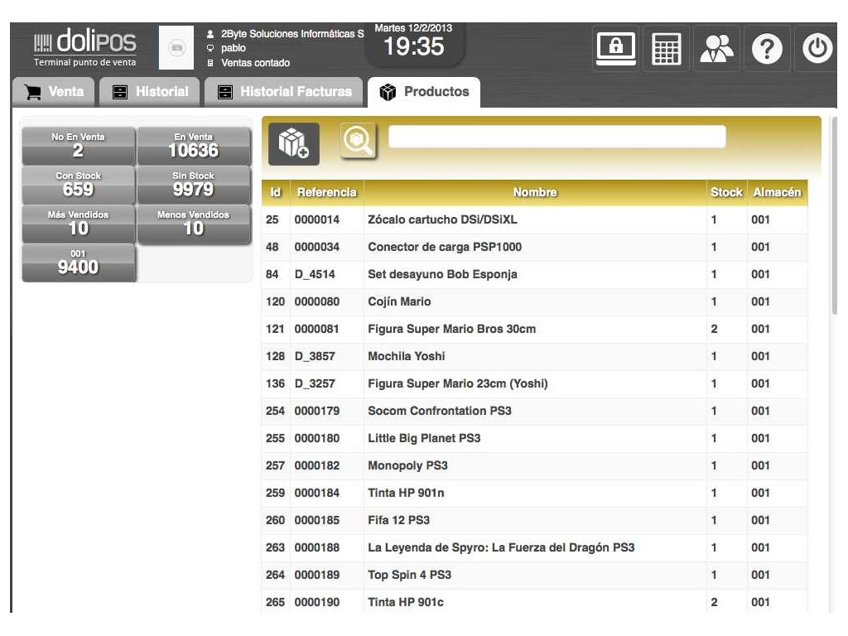Open the customers people icon

(x=716, y=49)
